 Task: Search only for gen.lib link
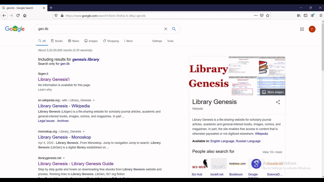coord(65,64)
